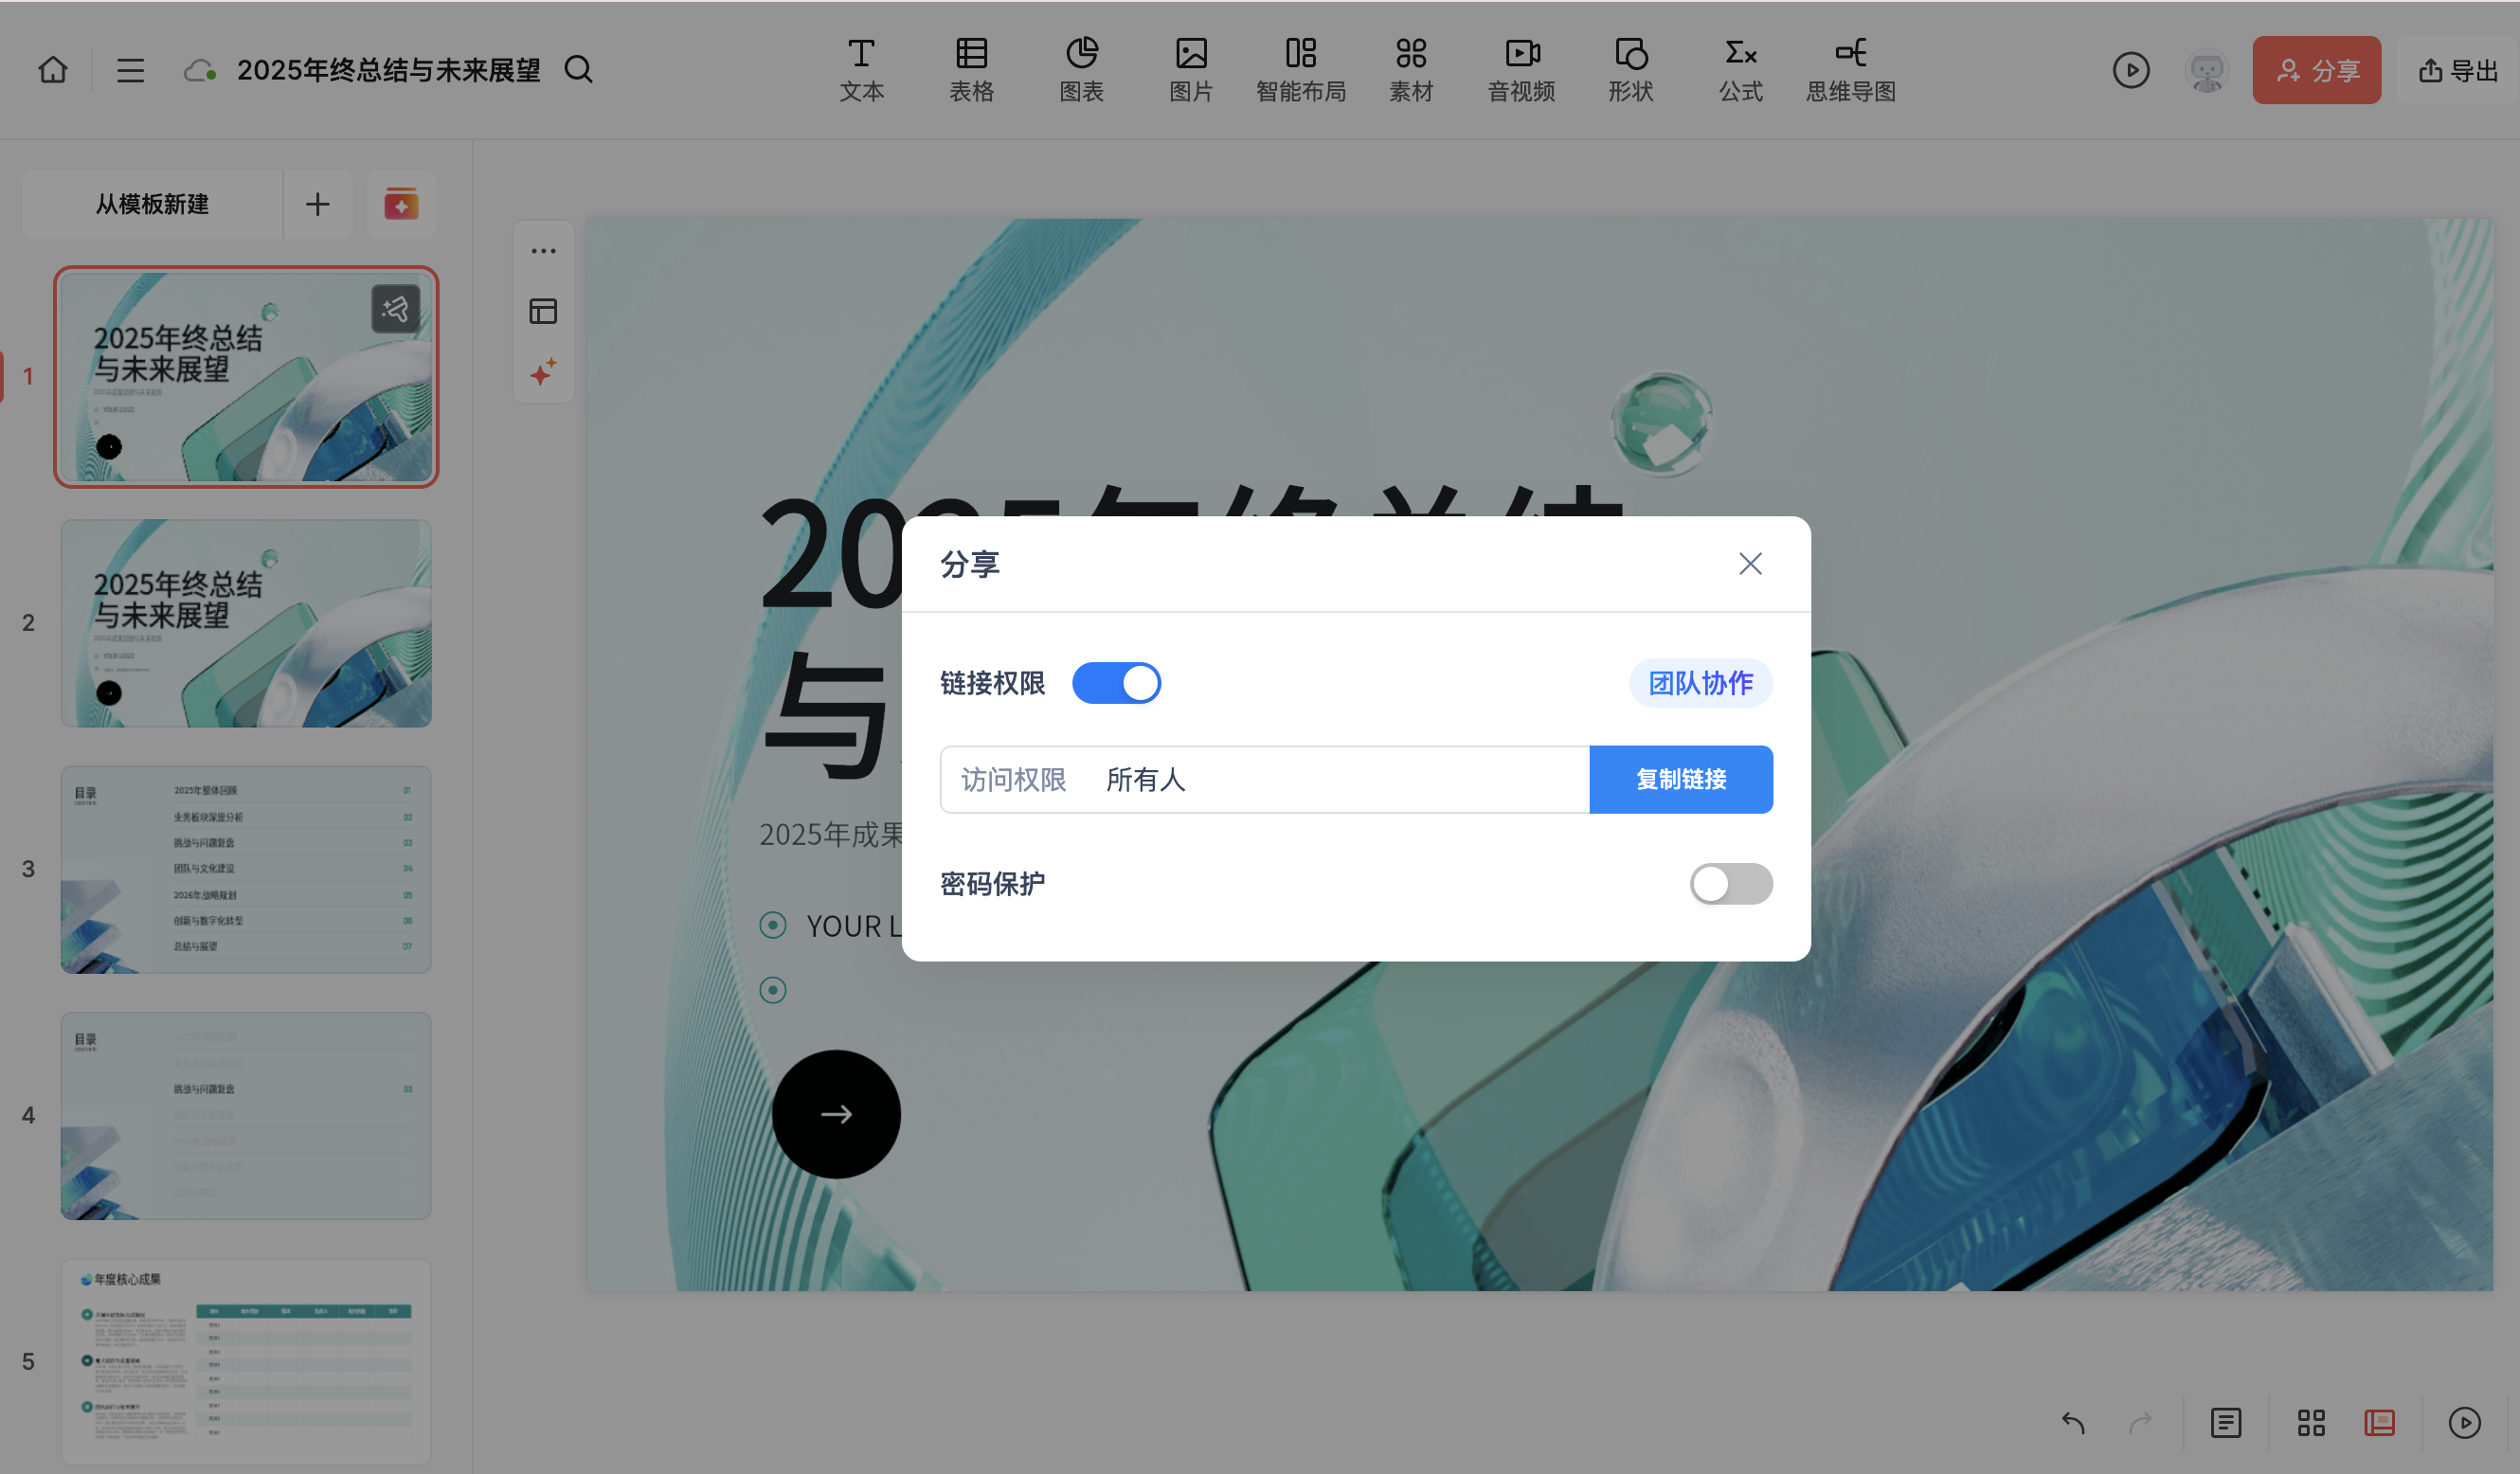Open the slide layout panel icon
The height and width of the screenshot is (1474, 2520).
pos(543,311)
